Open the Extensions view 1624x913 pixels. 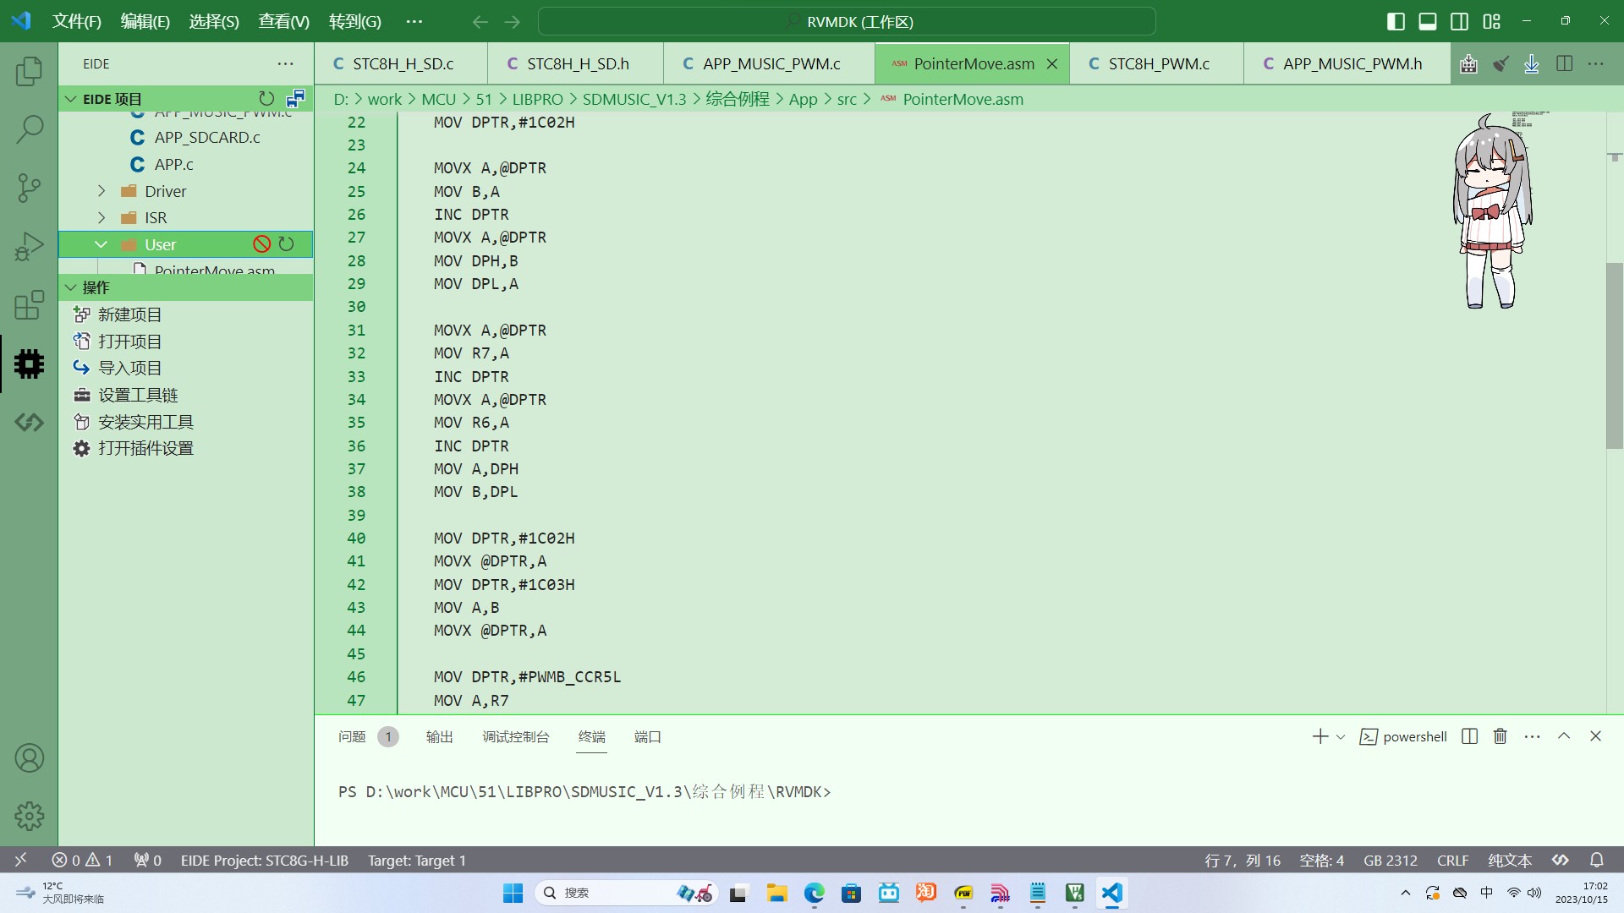pos(29,305)
